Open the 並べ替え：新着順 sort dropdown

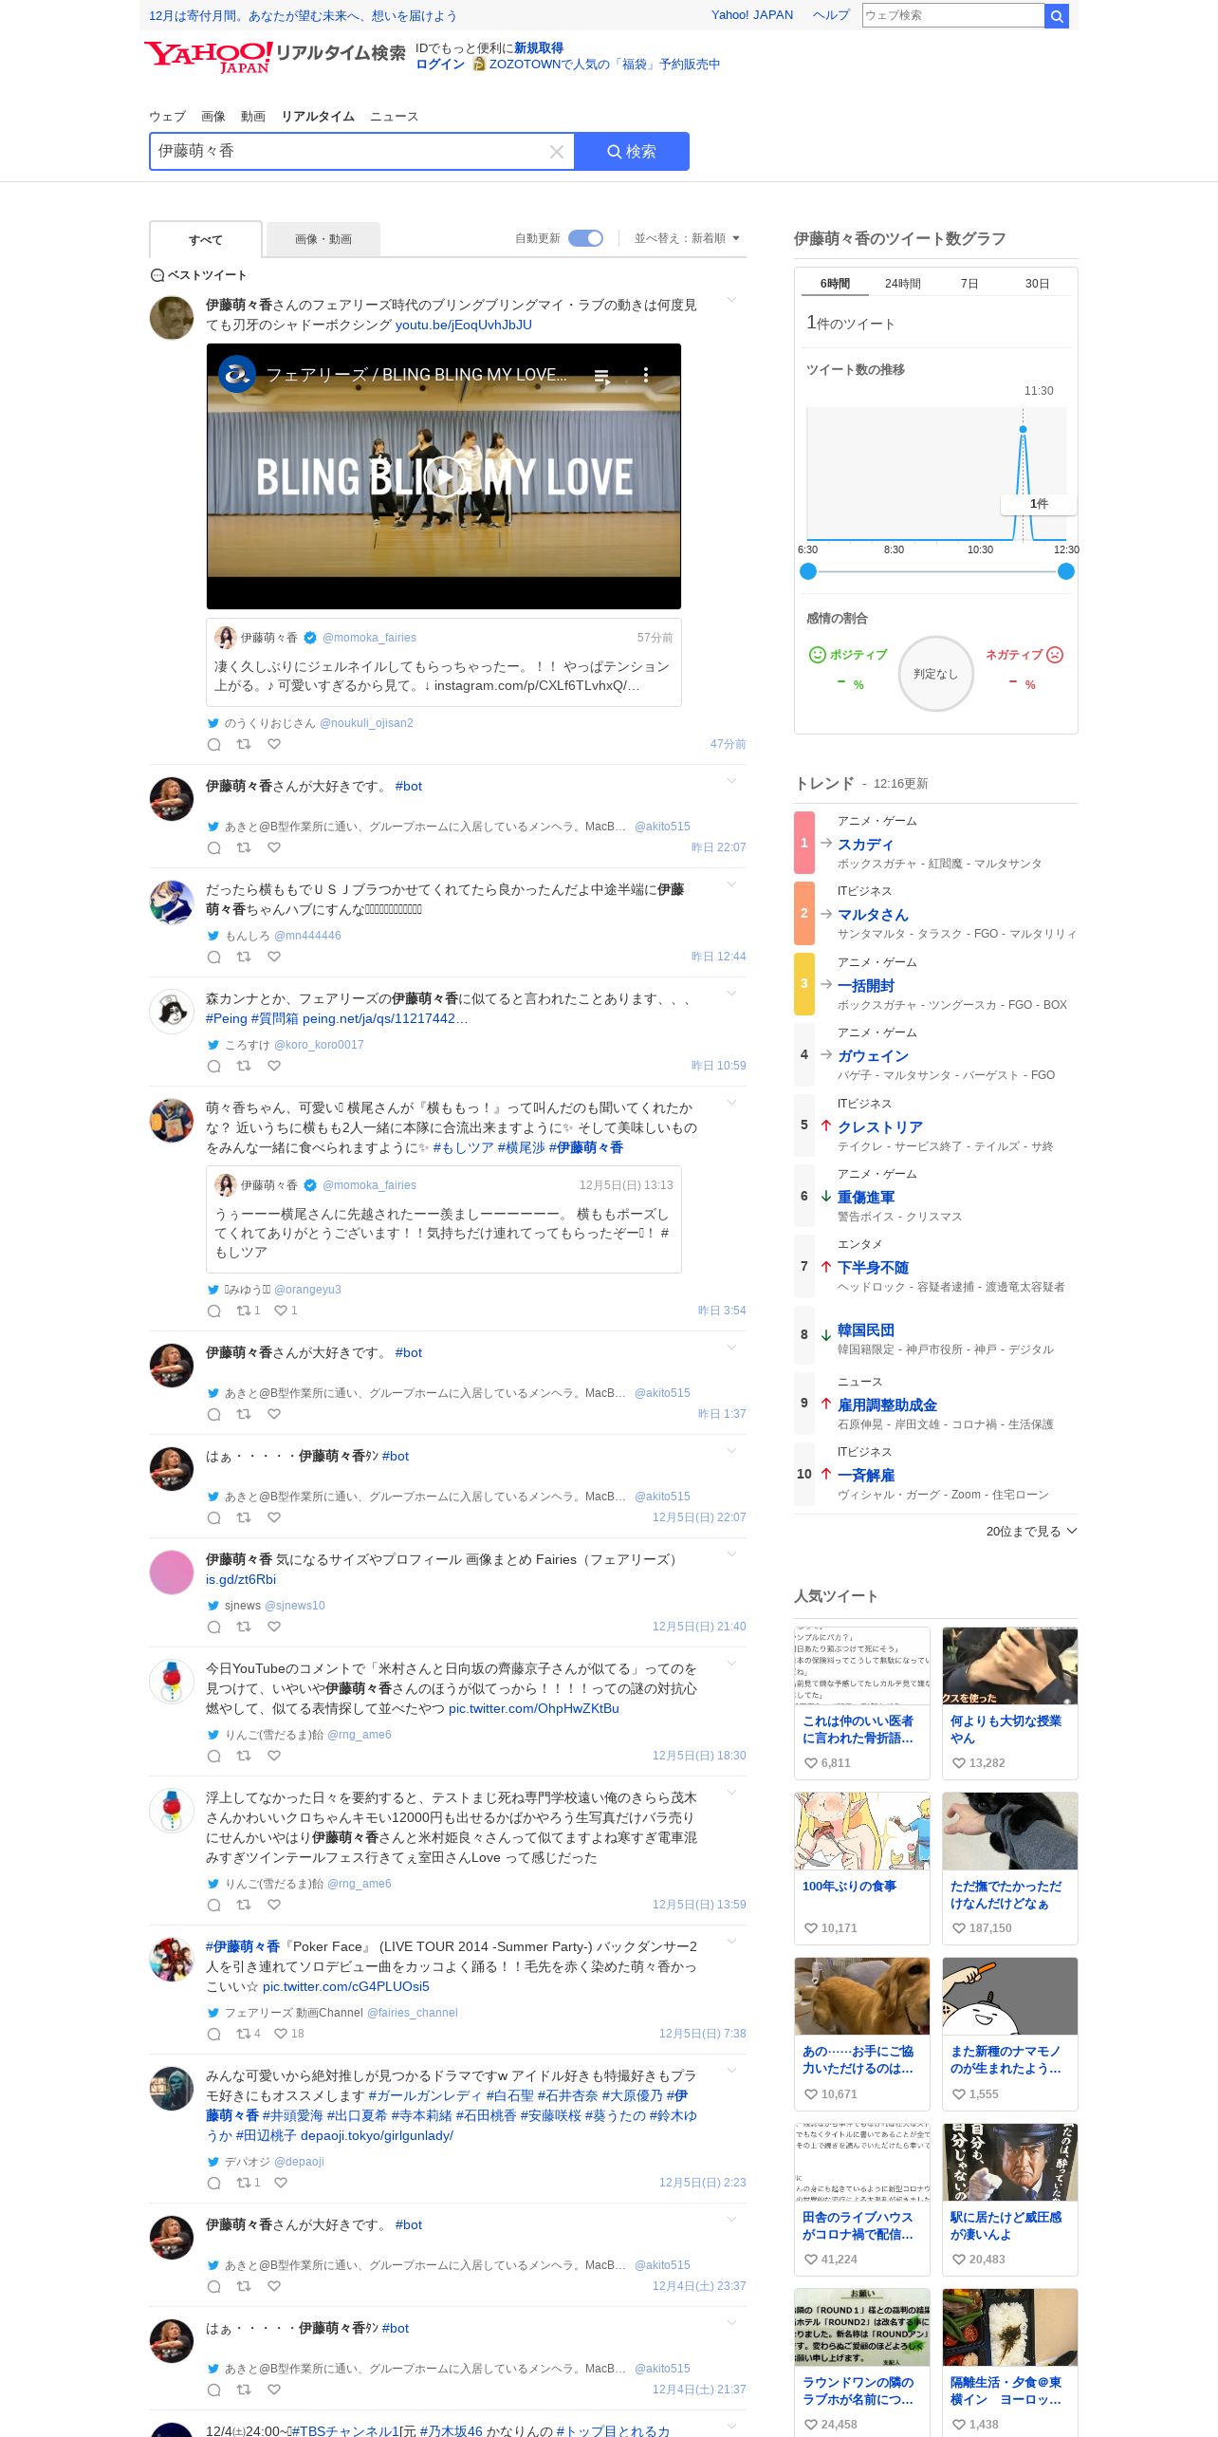click(687, 238)
